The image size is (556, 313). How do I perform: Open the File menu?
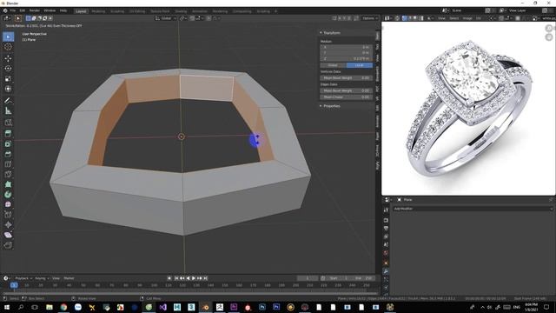click(x=13, y=10)
